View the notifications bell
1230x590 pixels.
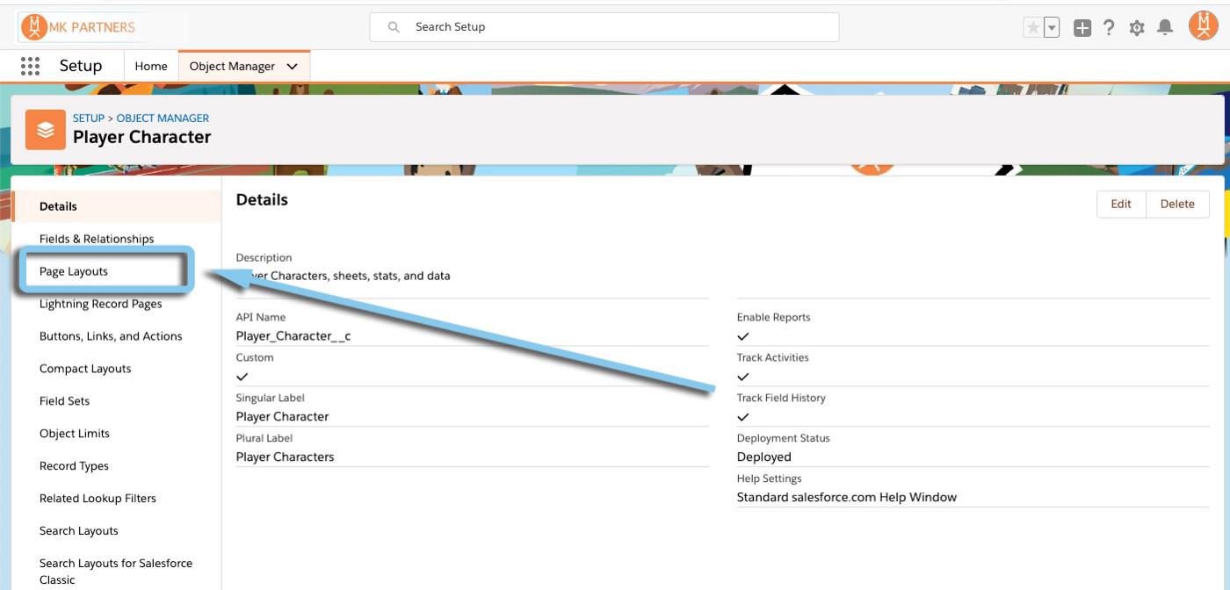[x=1165, y=27]
